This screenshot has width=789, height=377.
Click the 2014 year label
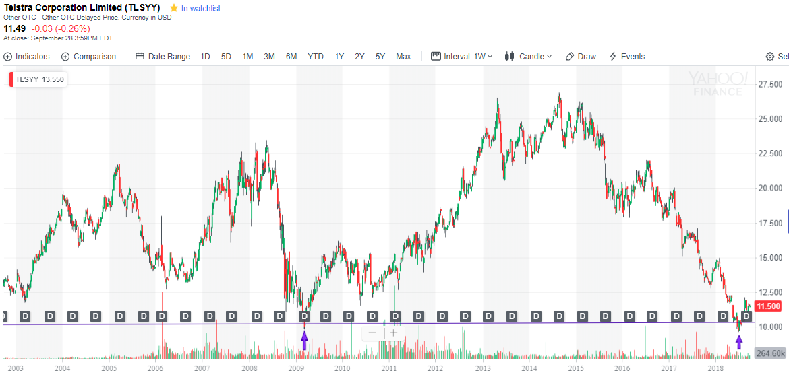point(529,368)
